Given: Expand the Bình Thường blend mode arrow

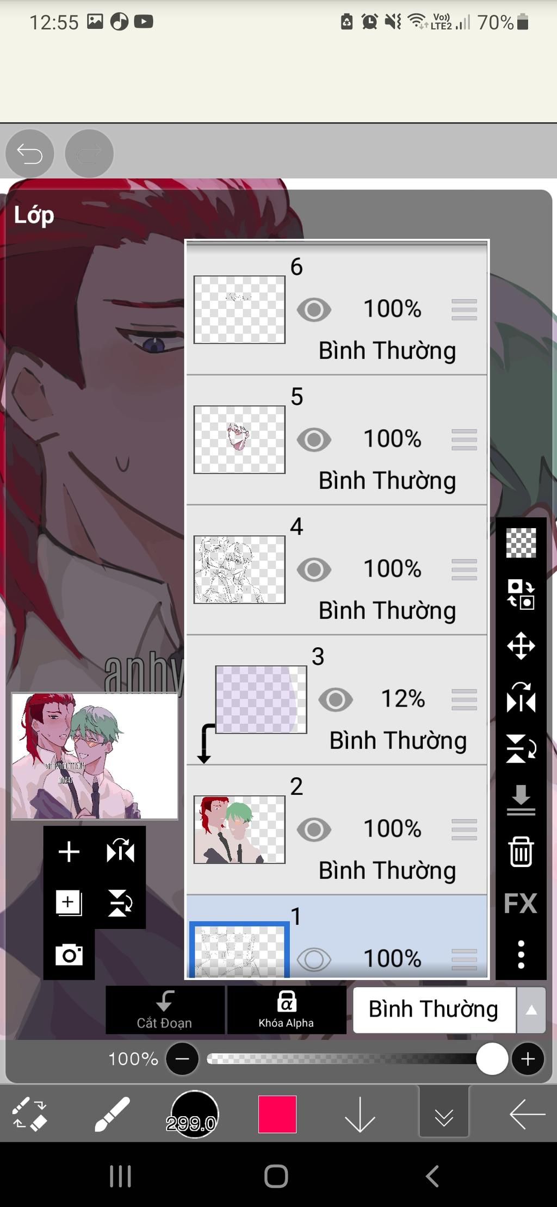Looking at the screenshot, I should coord(531,1010).
